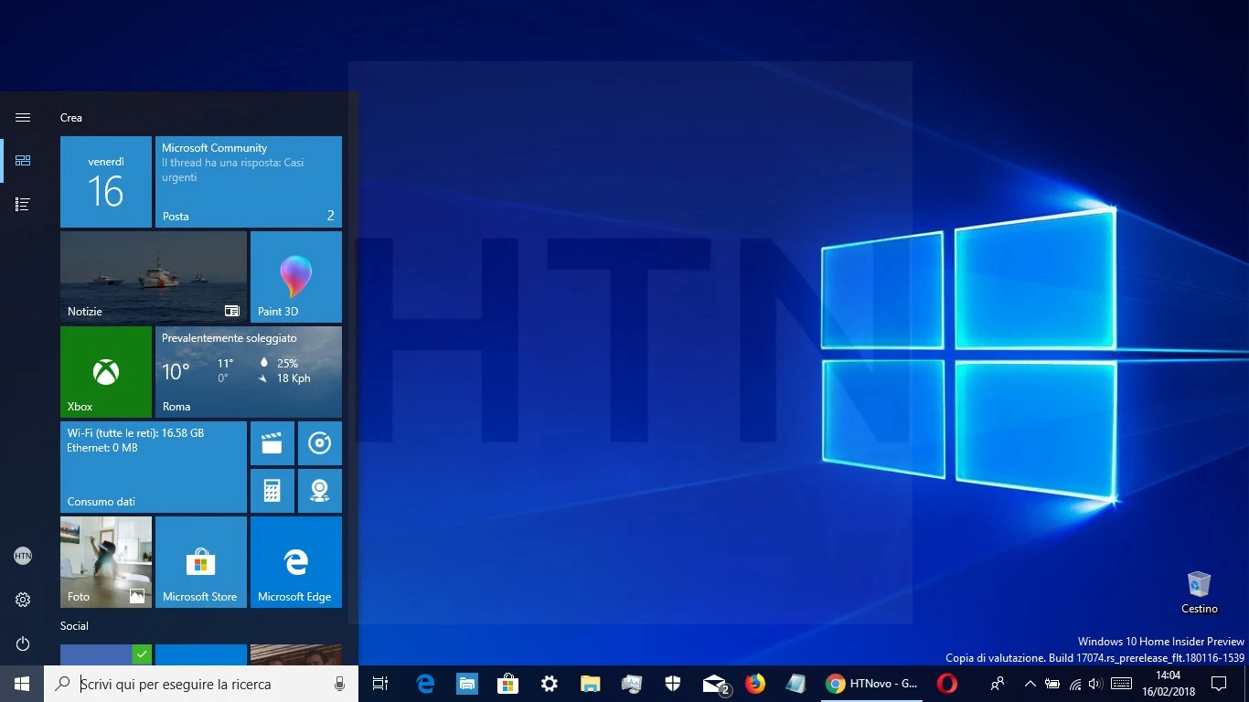Screen dimensions: 1249x702
Task: Switch to all apps list icon
Action: point(23,204)
